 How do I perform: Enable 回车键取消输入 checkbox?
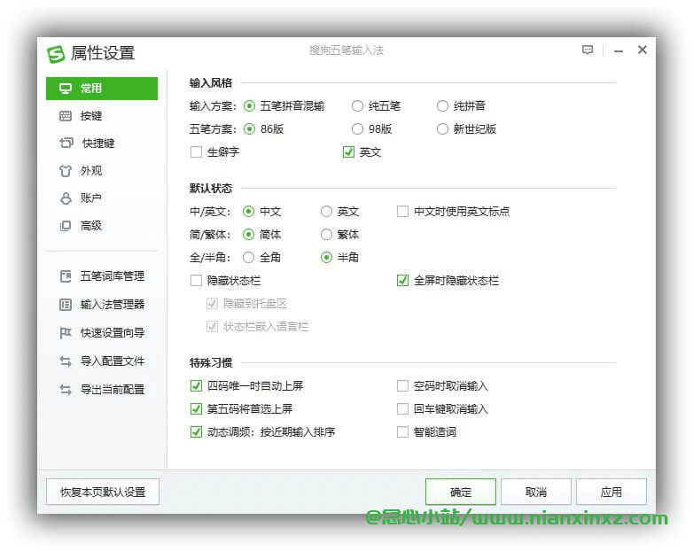(402, 408)
